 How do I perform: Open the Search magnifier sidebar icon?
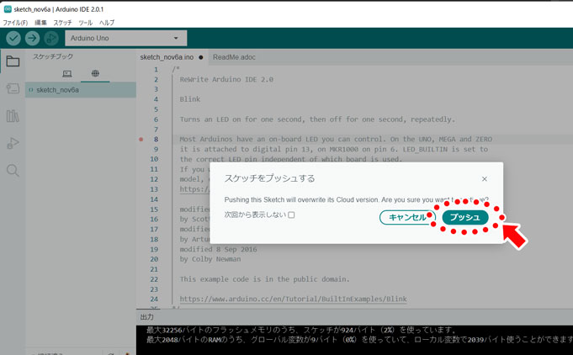[13, 171]
